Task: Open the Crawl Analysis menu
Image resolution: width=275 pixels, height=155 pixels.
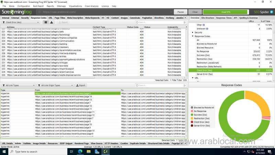Action: pos(91,6)
